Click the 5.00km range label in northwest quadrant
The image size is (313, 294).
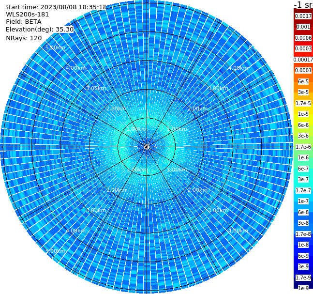tap(55, 47)
